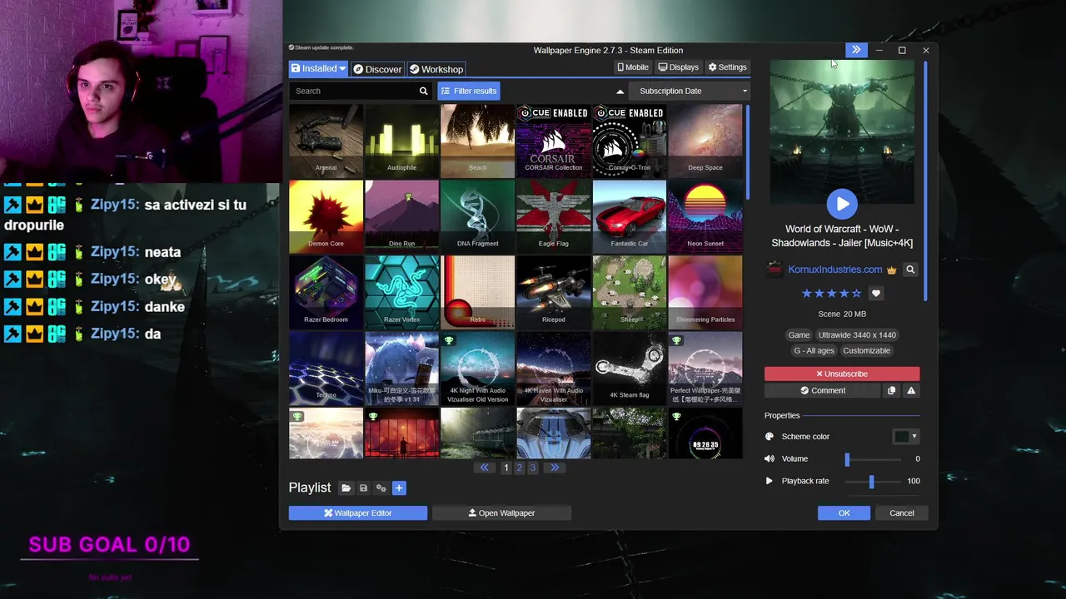
Task: Copy wallpaper link icon beside Comment
Action: pos(891,390)
